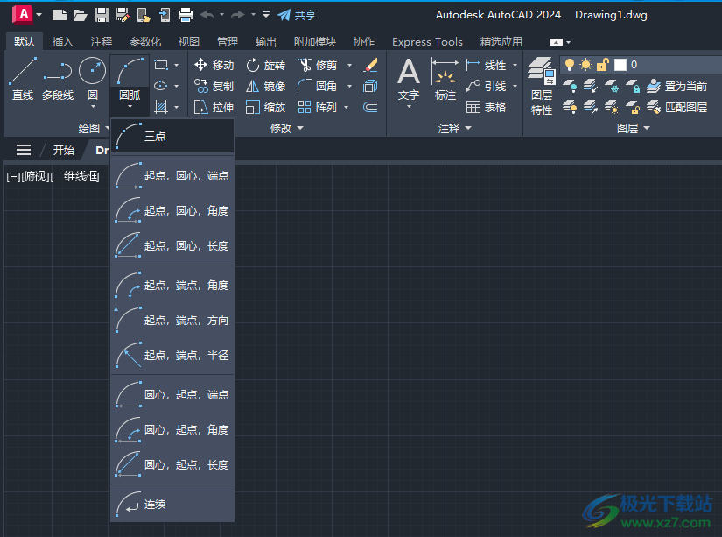Choose the Mirror (镜像) tool
Image resolution: width=722 pixels, height=537 pixels.
[266, 86]
